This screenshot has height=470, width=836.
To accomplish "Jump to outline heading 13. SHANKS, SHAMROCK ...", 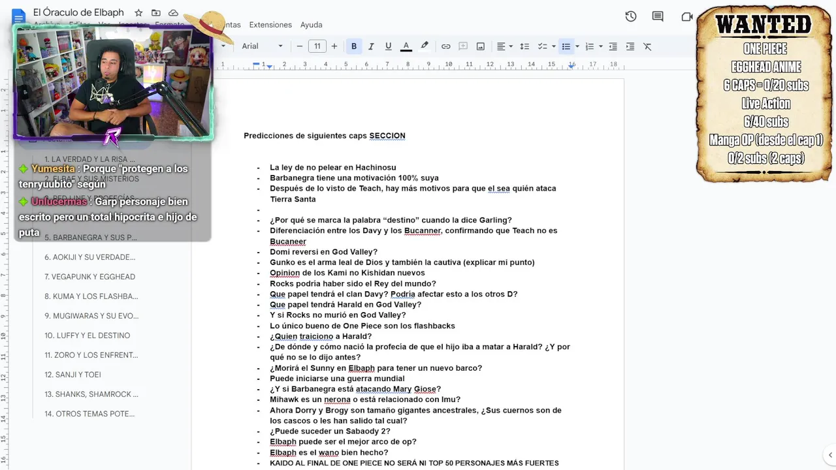I will [x=91, y=394].
